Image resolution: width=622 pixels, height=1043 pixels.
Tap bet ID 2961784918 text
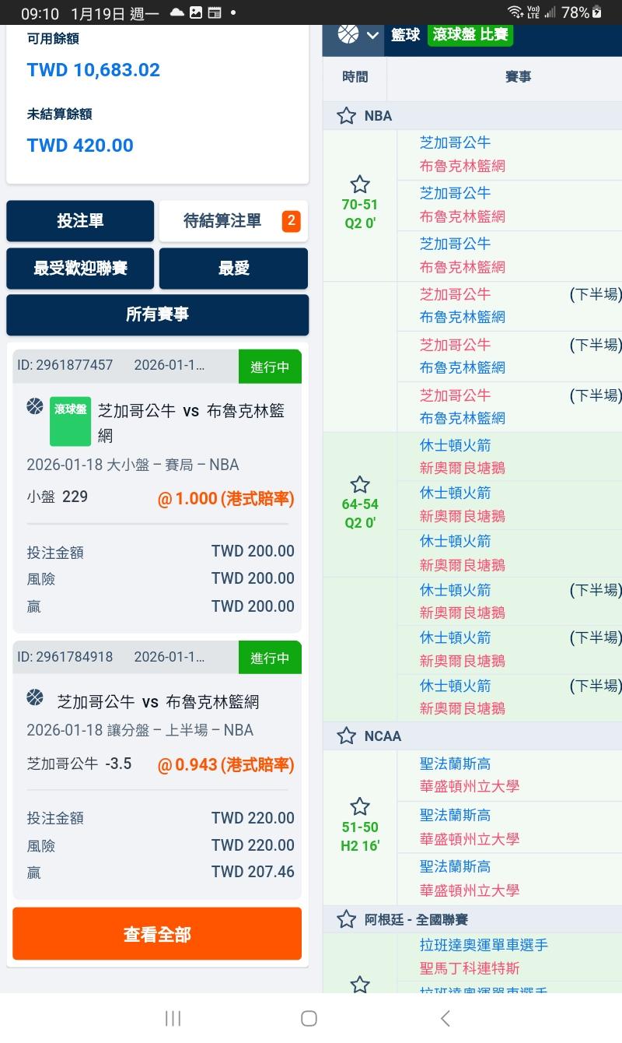[x=65, y=657]
